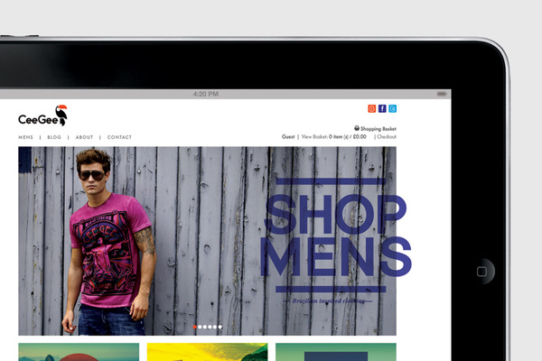542x361 pixels.
Task: Open the orange Instagram social icon
Action: (x=371, y=108)
